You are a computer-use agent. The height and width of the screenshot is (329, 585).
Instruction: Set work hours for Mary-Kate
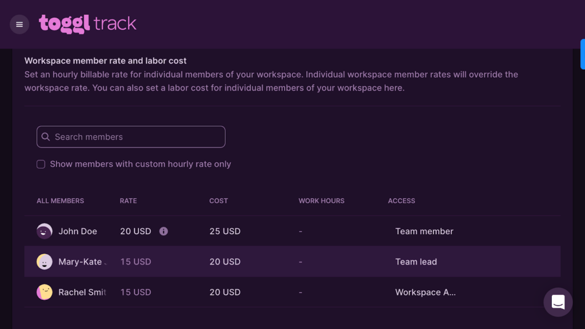[x=300, y=262]
